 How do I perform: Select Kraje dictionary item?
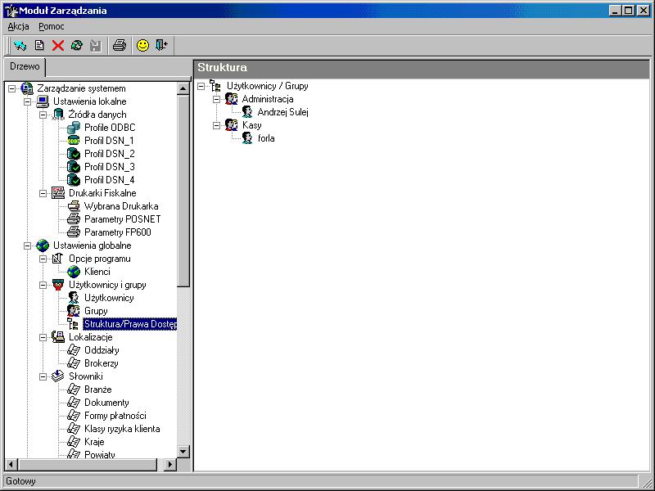coord(94,442)
